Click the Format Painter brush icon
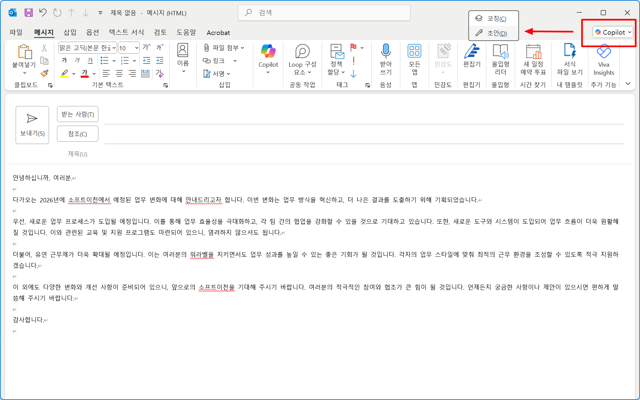 pos(44,73)
